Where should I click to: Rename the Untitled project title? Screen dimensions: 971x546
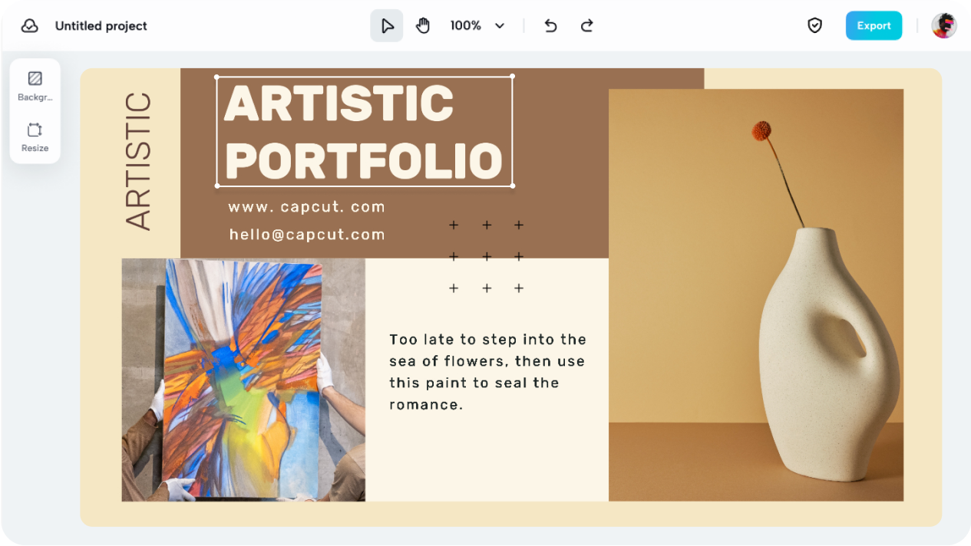[x=101, y=26]
